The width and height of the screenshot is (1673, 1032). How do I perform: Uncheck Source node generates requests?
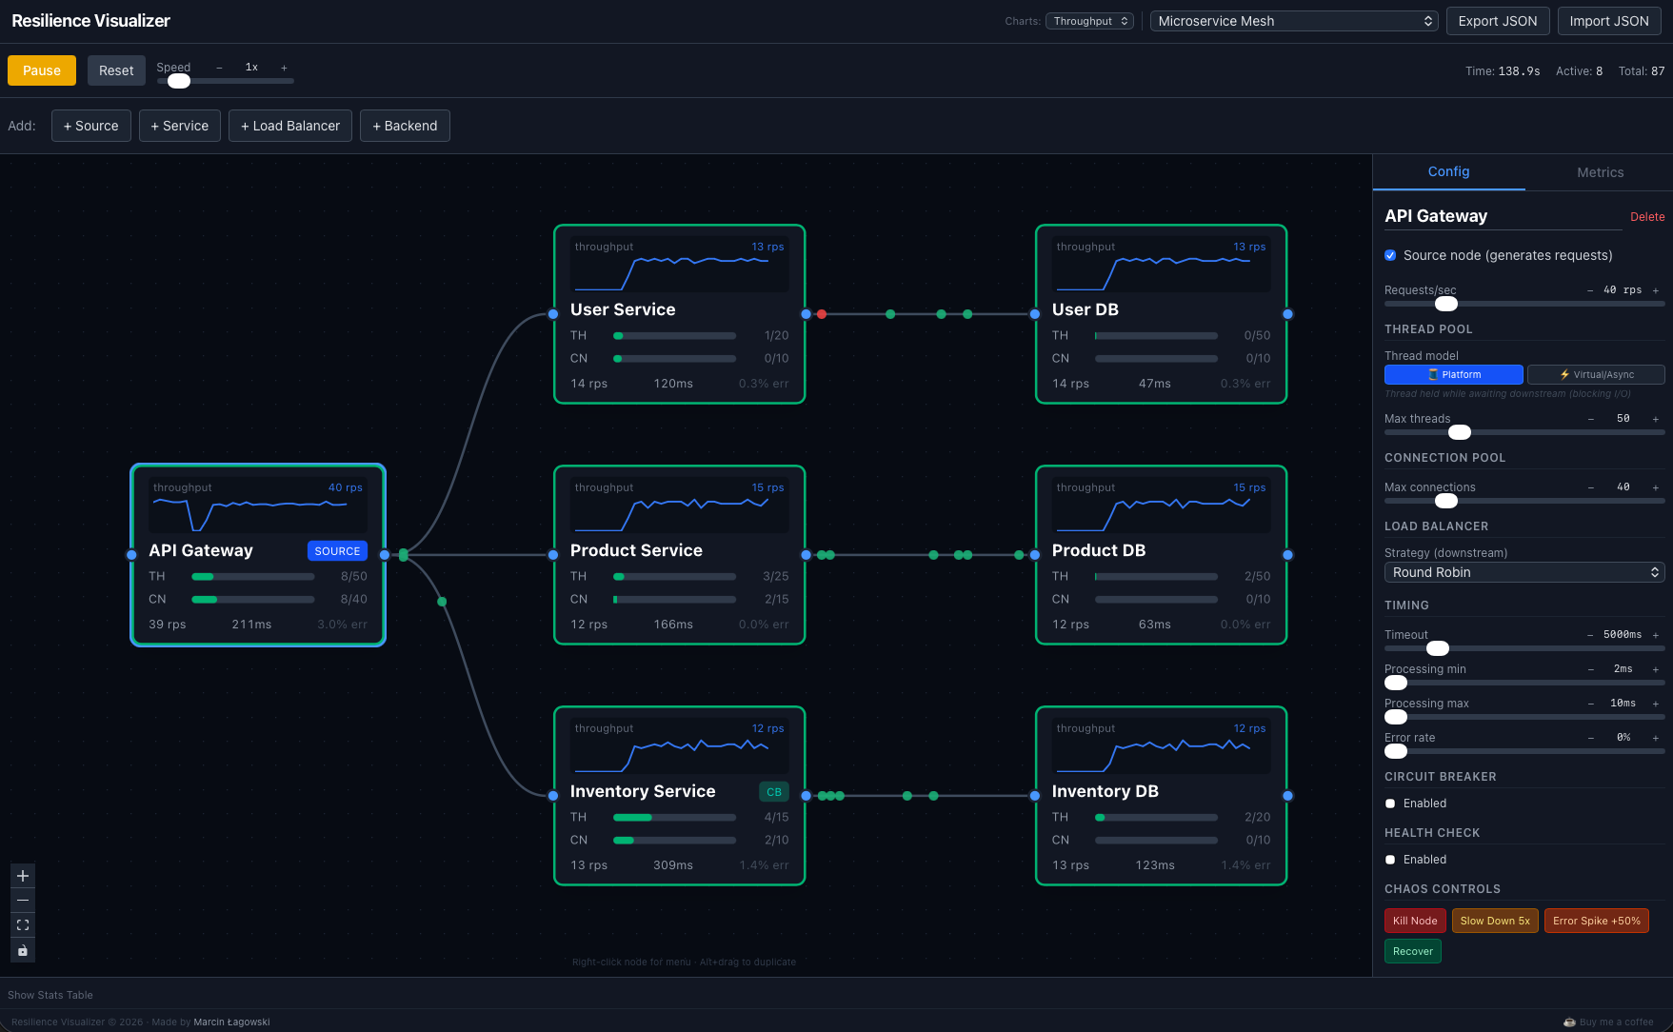[x=1390, y=255]
